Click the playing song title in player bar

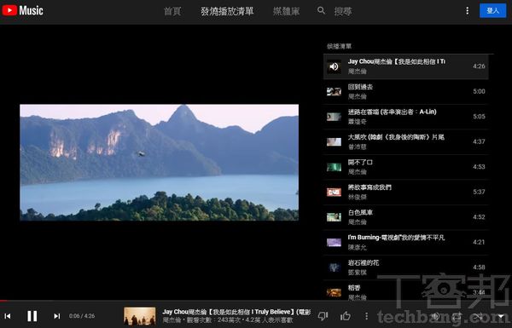tap(236, 312)
